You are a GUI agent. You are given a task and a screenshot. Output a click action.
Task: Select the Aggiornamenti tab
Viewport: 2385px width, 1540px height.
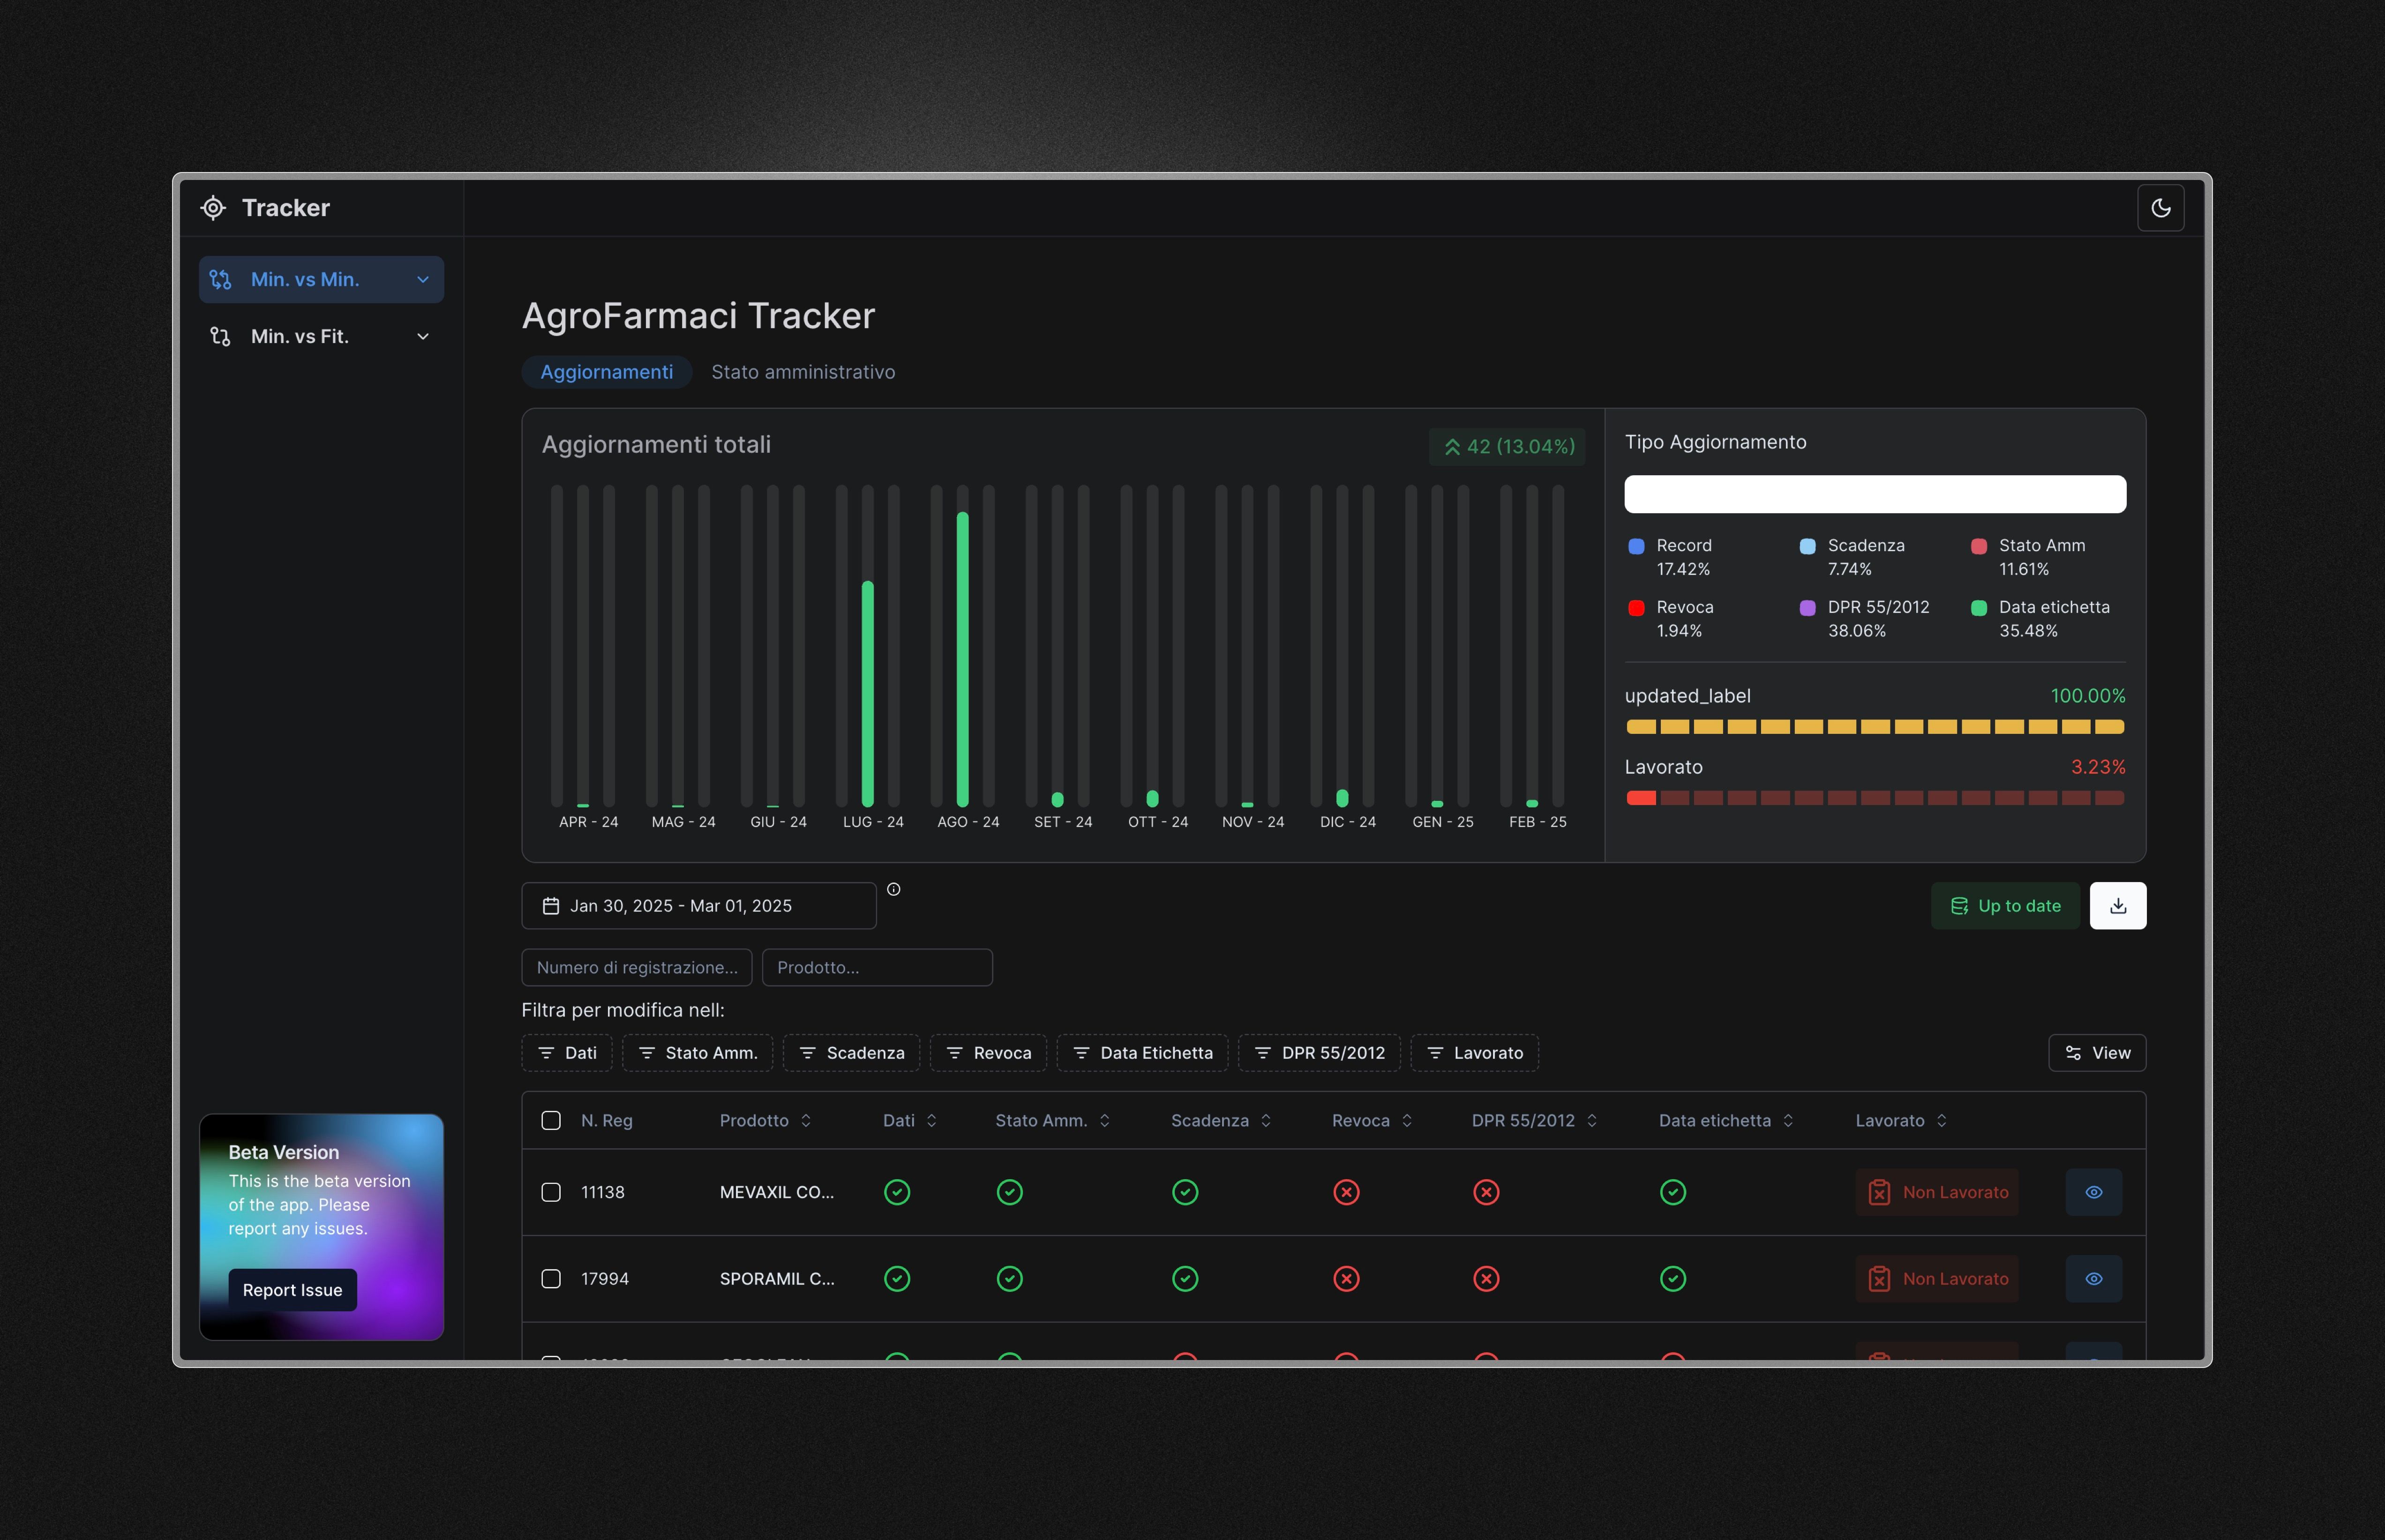pos(606,372)
